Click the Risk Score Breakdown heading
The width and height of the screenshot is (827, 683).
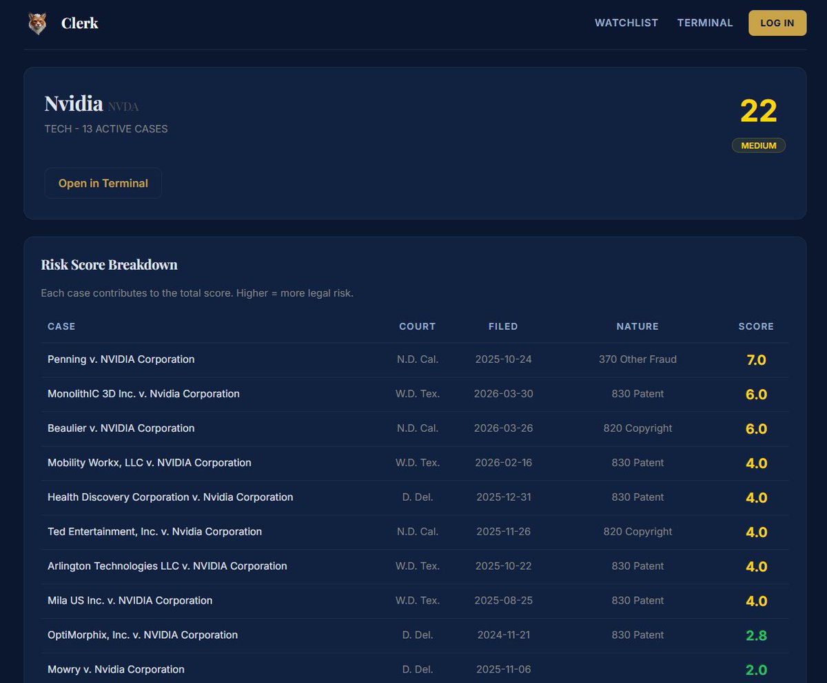point(109,264)
